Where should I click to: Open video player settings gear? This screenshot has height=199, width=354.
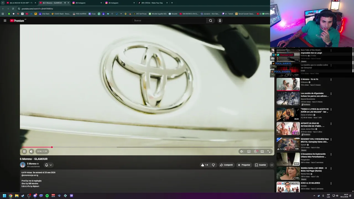tap(256, 151)
